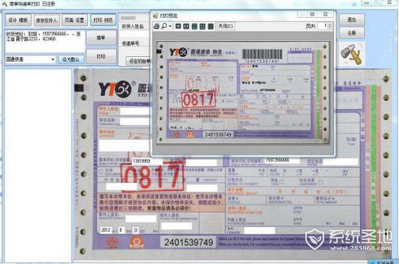
Task: Increase page number with the spinner up arrow
Action: click(x=330, y=24)
